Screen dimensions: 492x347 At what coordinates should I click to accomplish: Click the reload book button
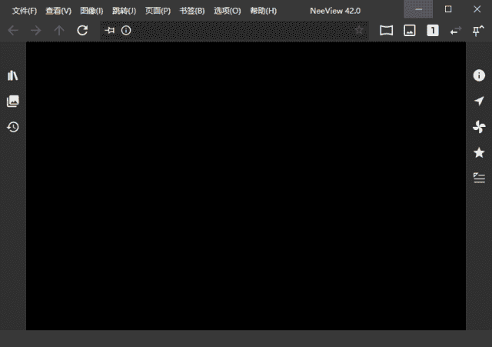point(82,31)
